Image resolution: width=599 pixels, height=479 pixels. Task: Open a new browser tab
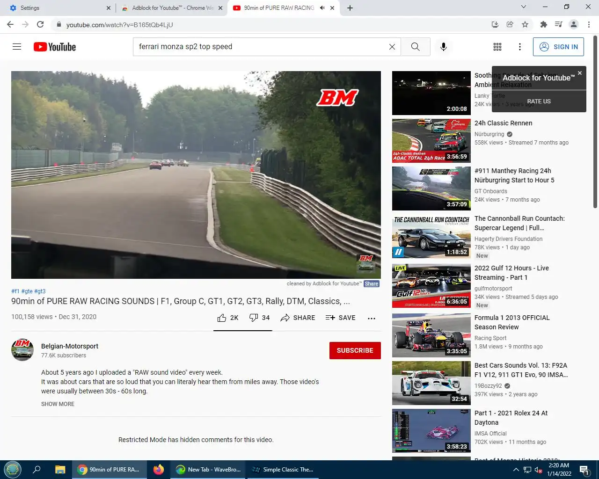click(350, 8)
